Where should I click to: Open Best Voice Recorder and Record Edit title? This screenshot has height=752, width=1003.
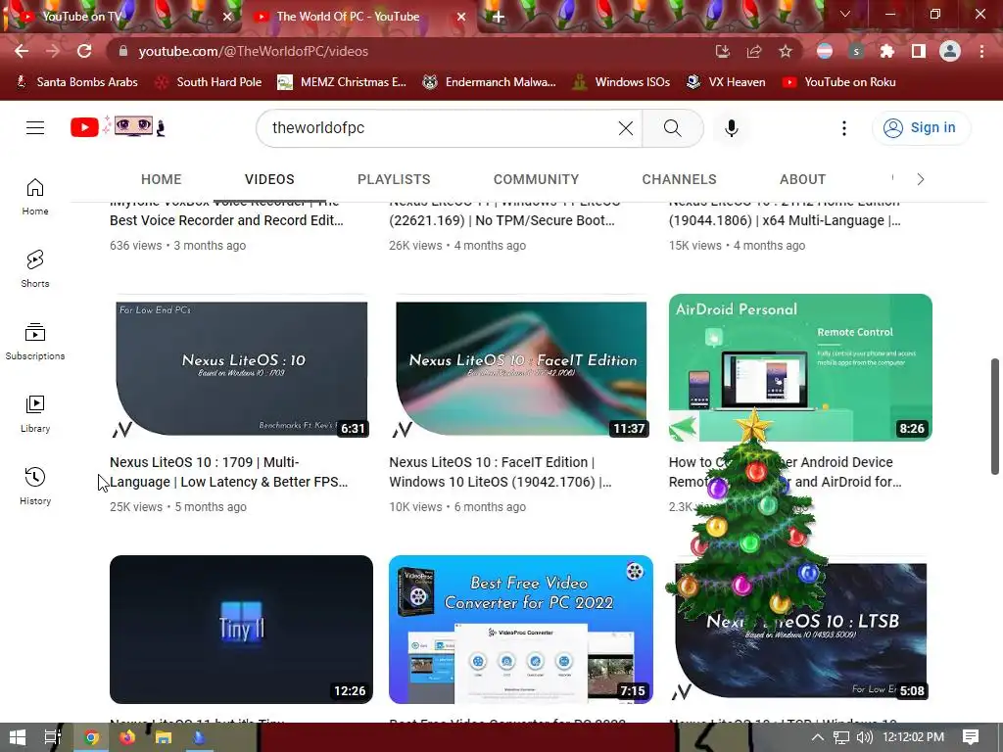pos(226,220)
